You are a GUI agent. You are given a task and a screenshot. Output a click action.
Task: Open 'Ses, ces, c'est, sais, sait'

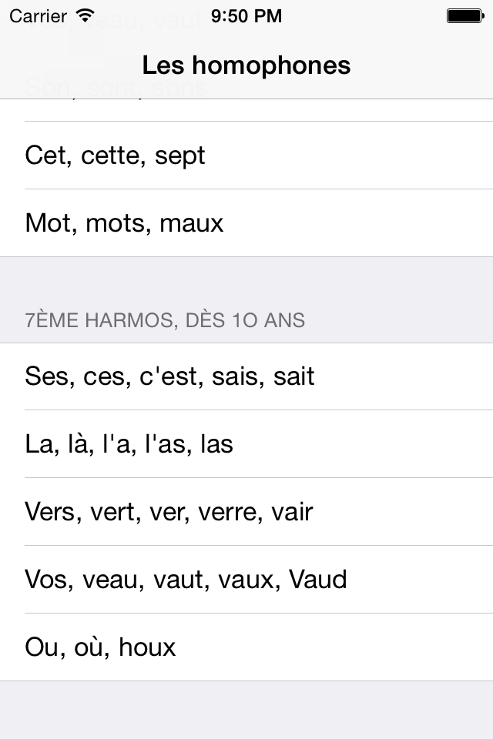[170, 376]
